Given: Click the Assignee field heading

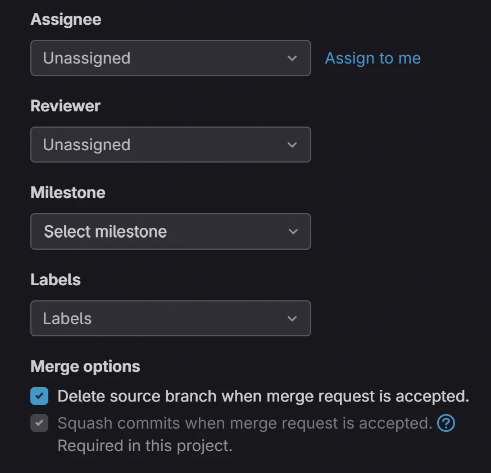Looking at the screenshot, I should (x=66, y=19).
